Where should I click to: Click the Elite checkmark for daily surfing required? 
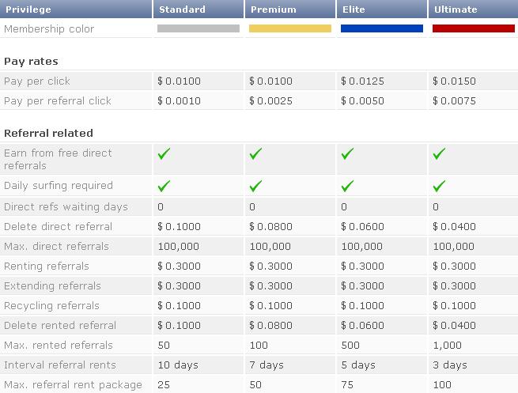click(x=347, y=186)
